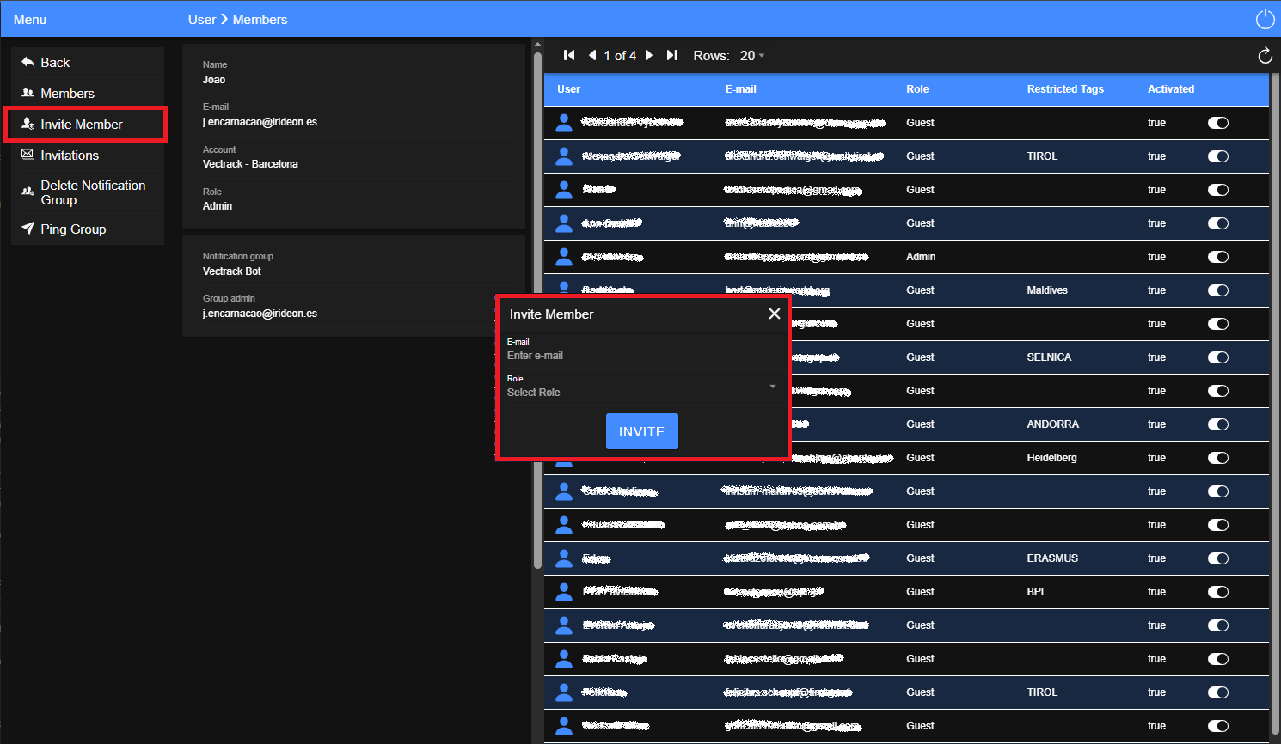This screenshot has height=744, width=1281.
Task: Click Members in the breadcrumb
Action: [260, 19]
